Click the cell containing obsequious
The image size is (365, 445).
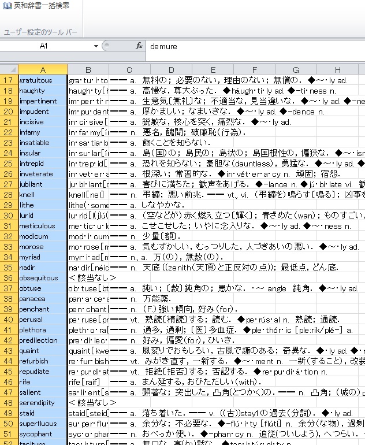(x=43, y=278)
